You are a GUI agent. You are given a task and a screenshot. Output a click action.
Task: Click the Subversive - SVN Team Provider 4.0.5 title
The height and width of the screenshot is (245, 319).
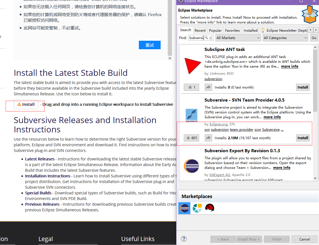point(244,100)
